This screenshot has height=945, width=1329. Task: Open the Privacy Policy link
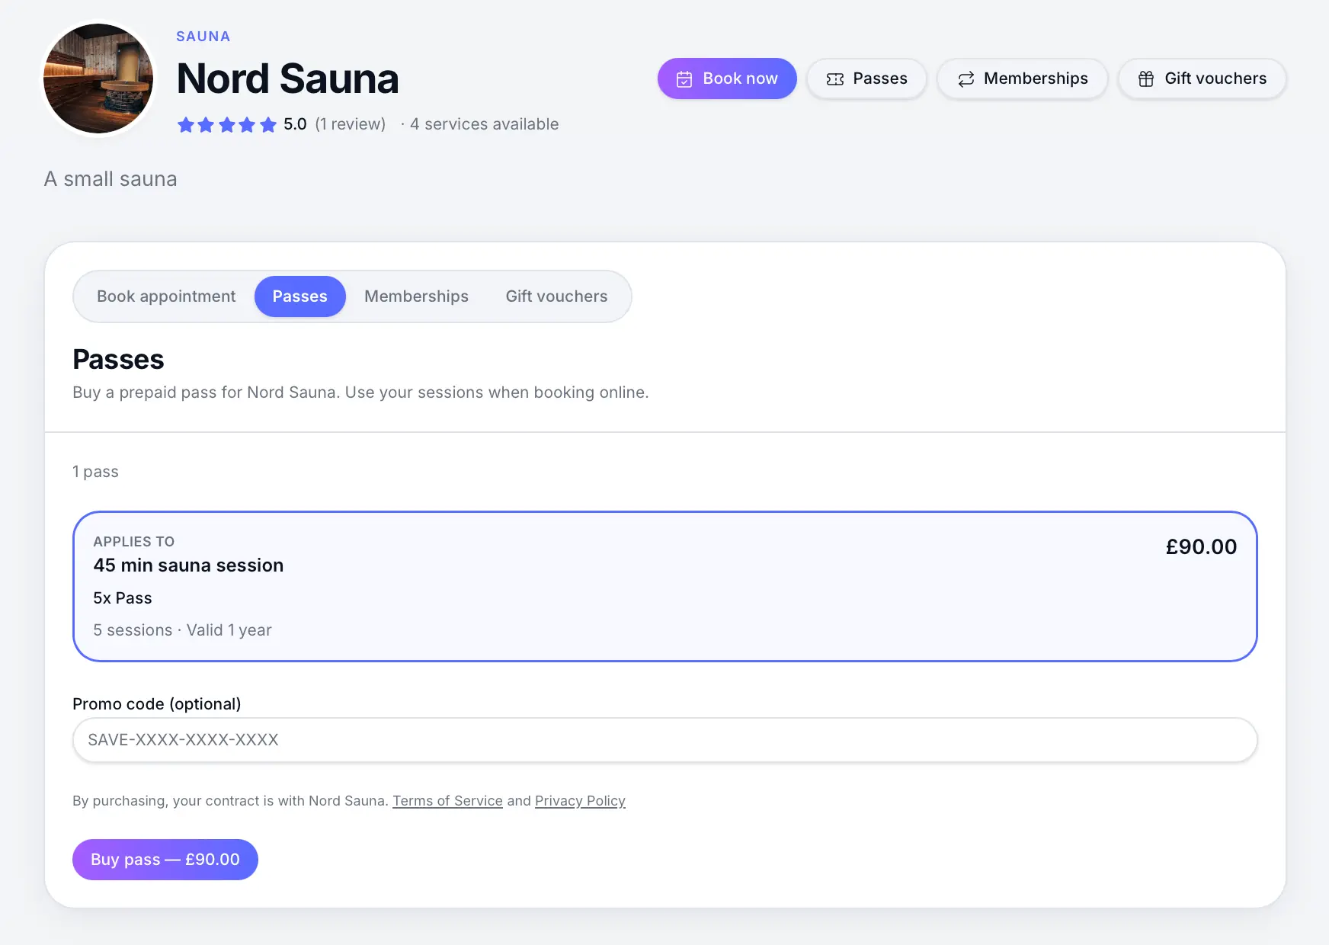[x=580, y=801]
